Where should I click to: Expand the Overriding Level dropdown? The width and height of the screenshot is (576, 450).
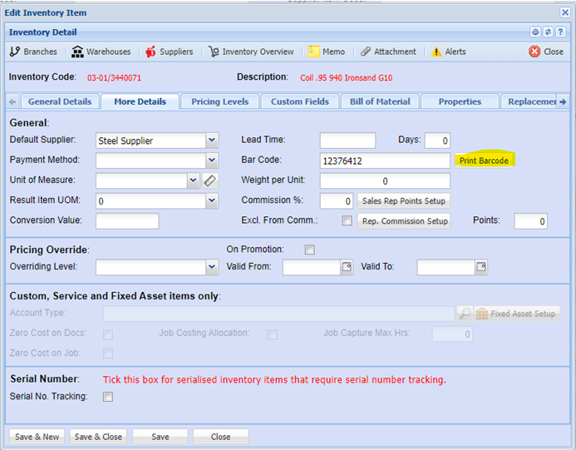point(211,267)
